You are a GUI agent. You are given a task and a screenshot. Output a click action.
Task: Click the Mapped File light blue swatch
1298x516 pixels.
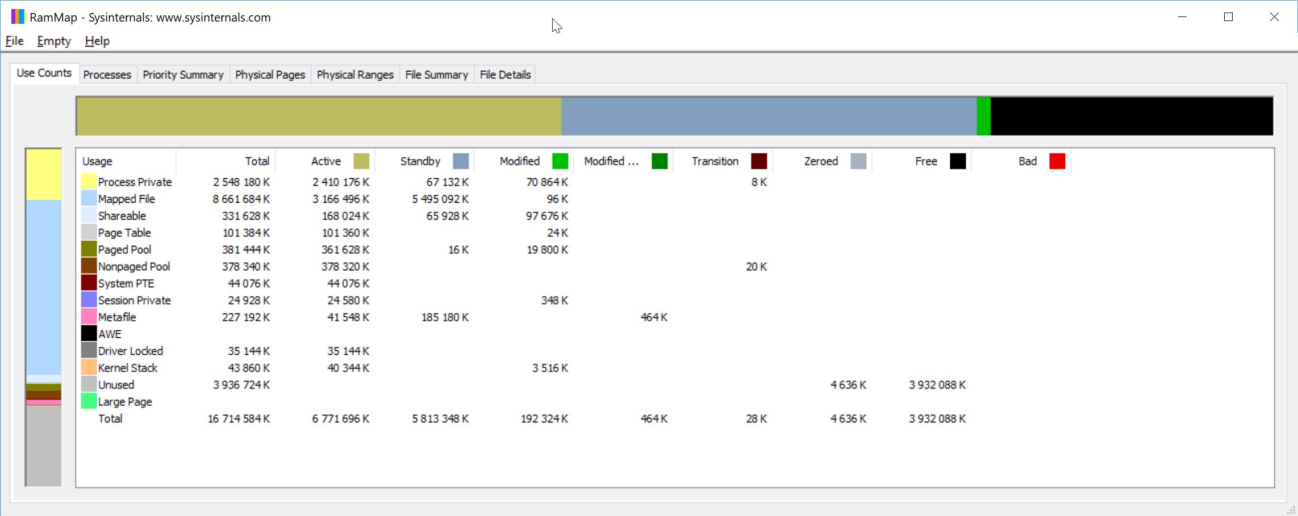click(89, 199)
